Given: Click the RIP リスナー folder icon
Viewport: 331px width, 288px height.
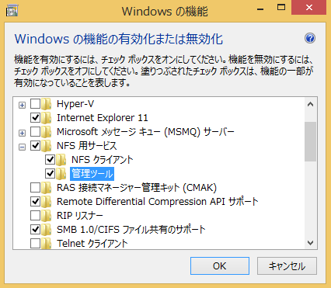Looking at the screenshot, I should (x=47, y=216).
